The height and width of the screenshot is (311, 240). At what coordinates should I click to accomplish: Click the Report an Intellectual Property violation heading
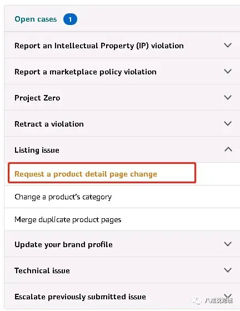click(99, 46)
